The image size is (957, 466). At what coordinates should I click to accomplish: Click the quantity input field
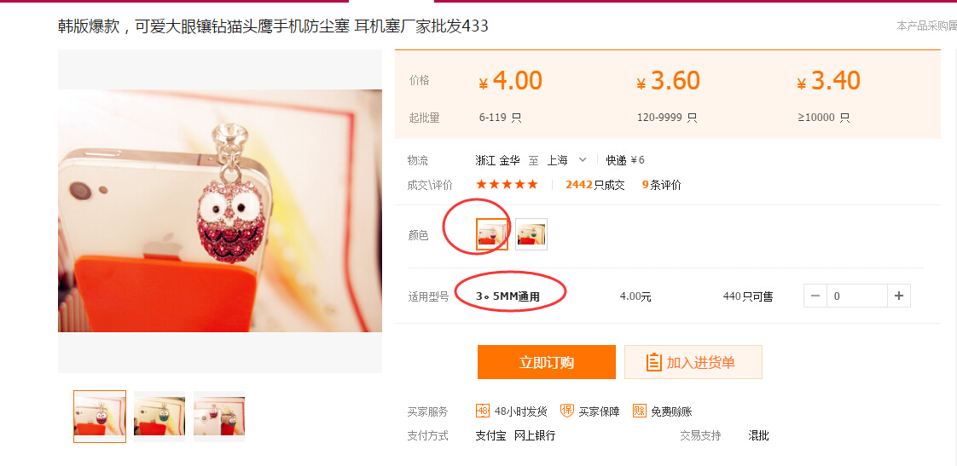pos(857,296)
